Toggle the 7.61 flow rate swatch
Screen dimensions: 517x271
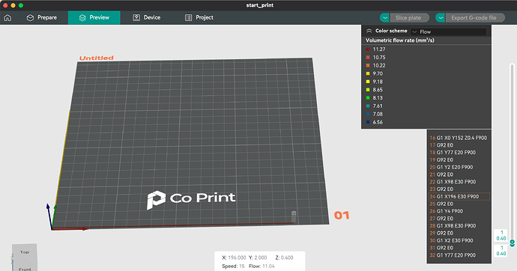point(368,106)
